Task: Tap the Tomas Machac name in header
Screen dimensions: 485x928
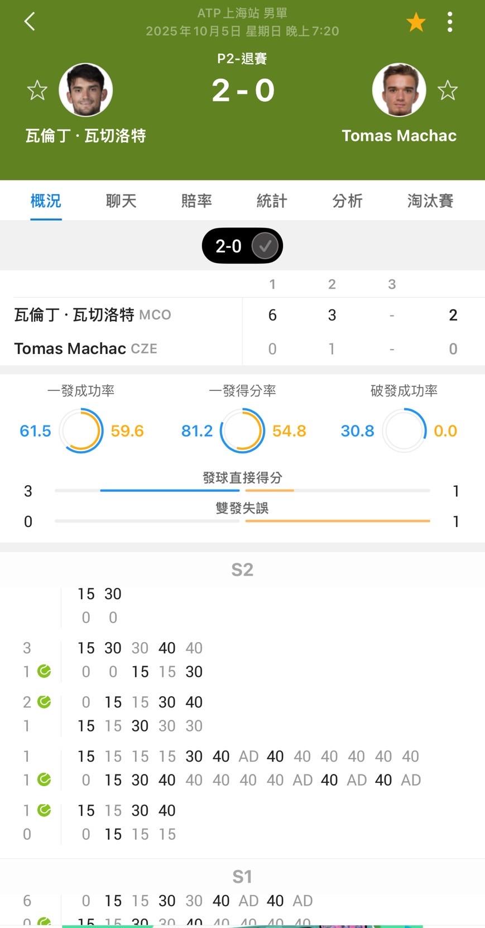Action: click(399, 136)
